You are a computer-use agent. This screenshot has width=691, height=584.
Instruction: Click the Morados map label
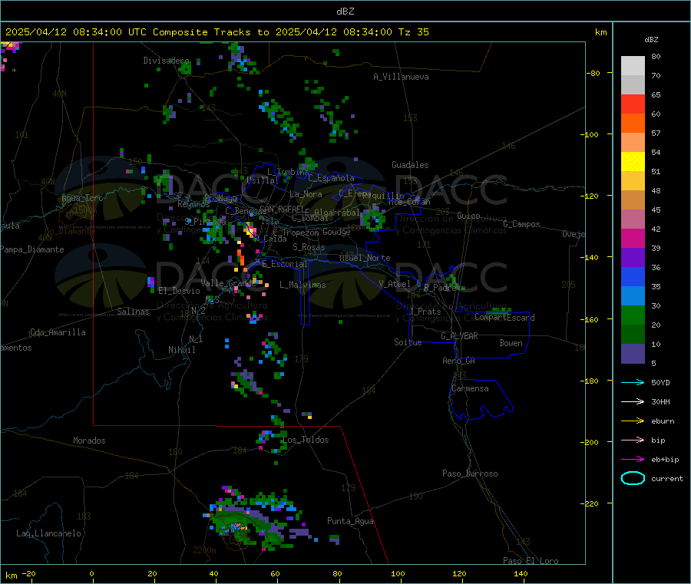89,440
